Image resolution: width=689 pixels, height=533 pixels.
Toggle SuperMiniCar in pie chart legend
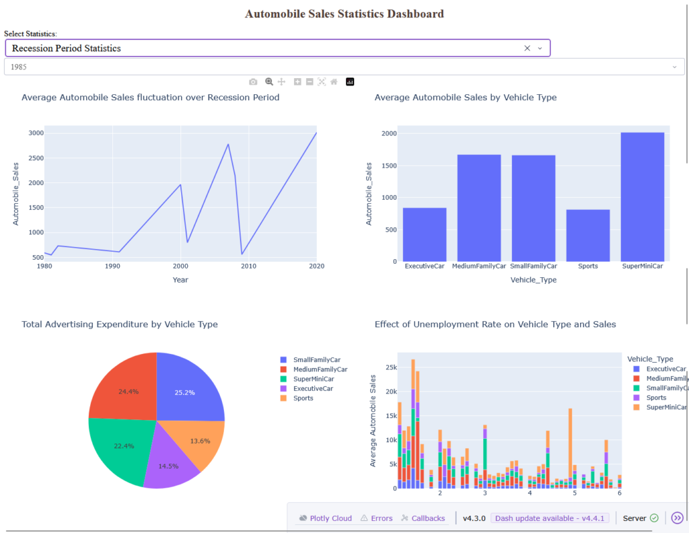point(307,379)
